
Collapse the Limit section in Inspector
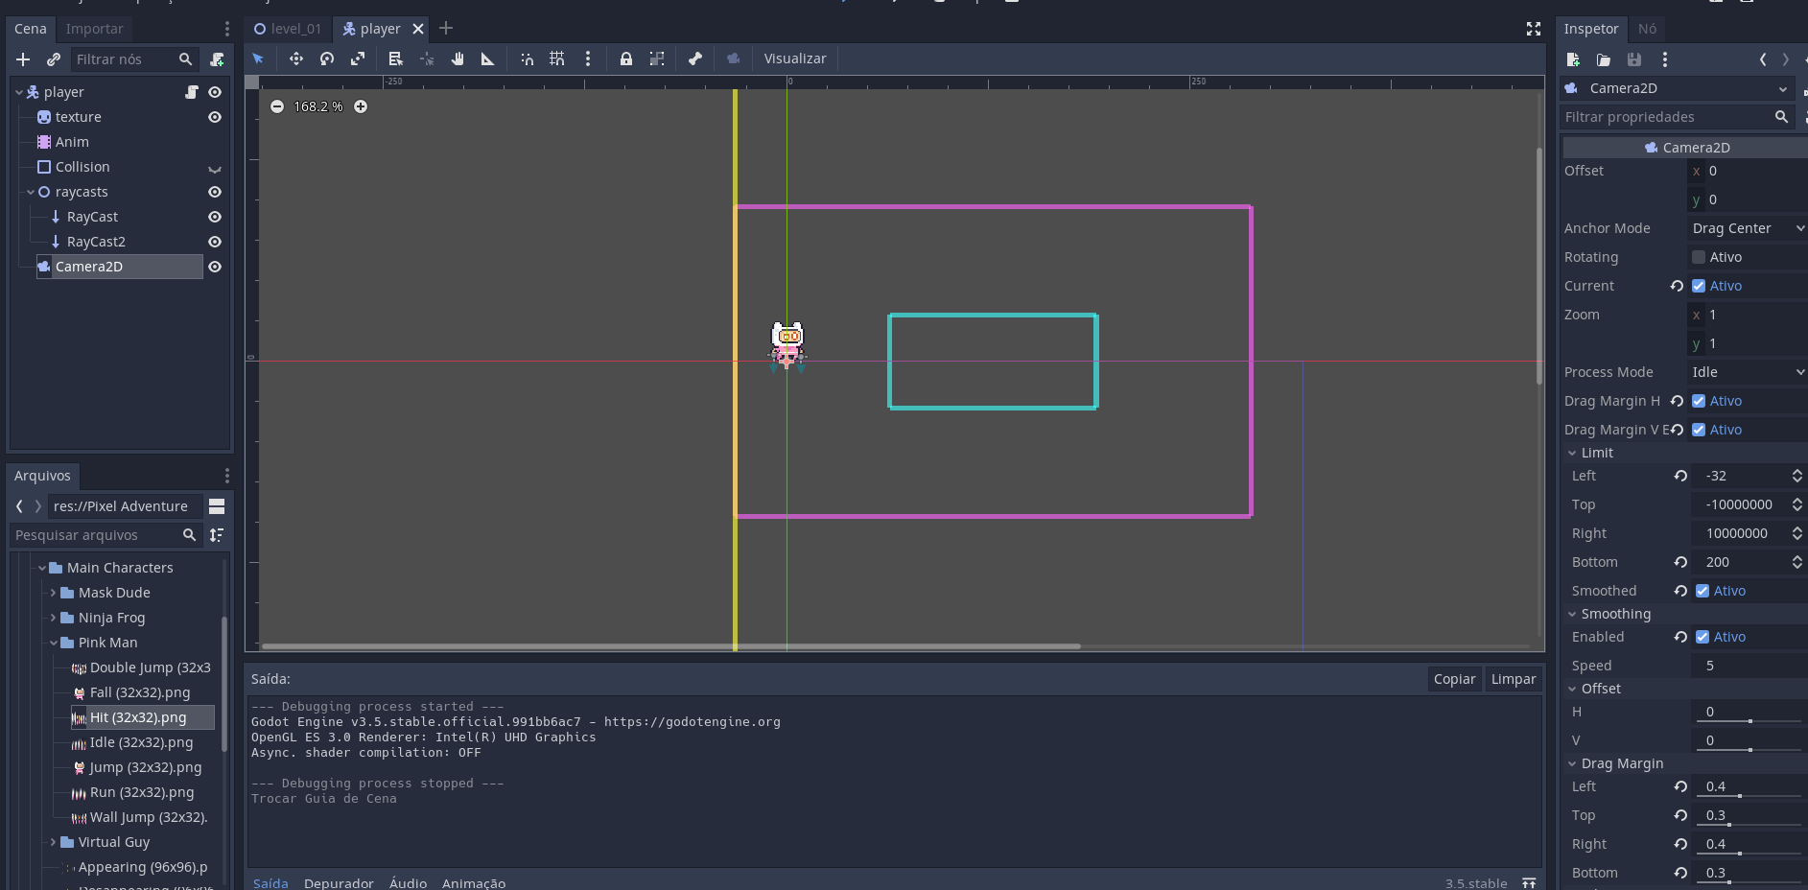point(1573,453)
